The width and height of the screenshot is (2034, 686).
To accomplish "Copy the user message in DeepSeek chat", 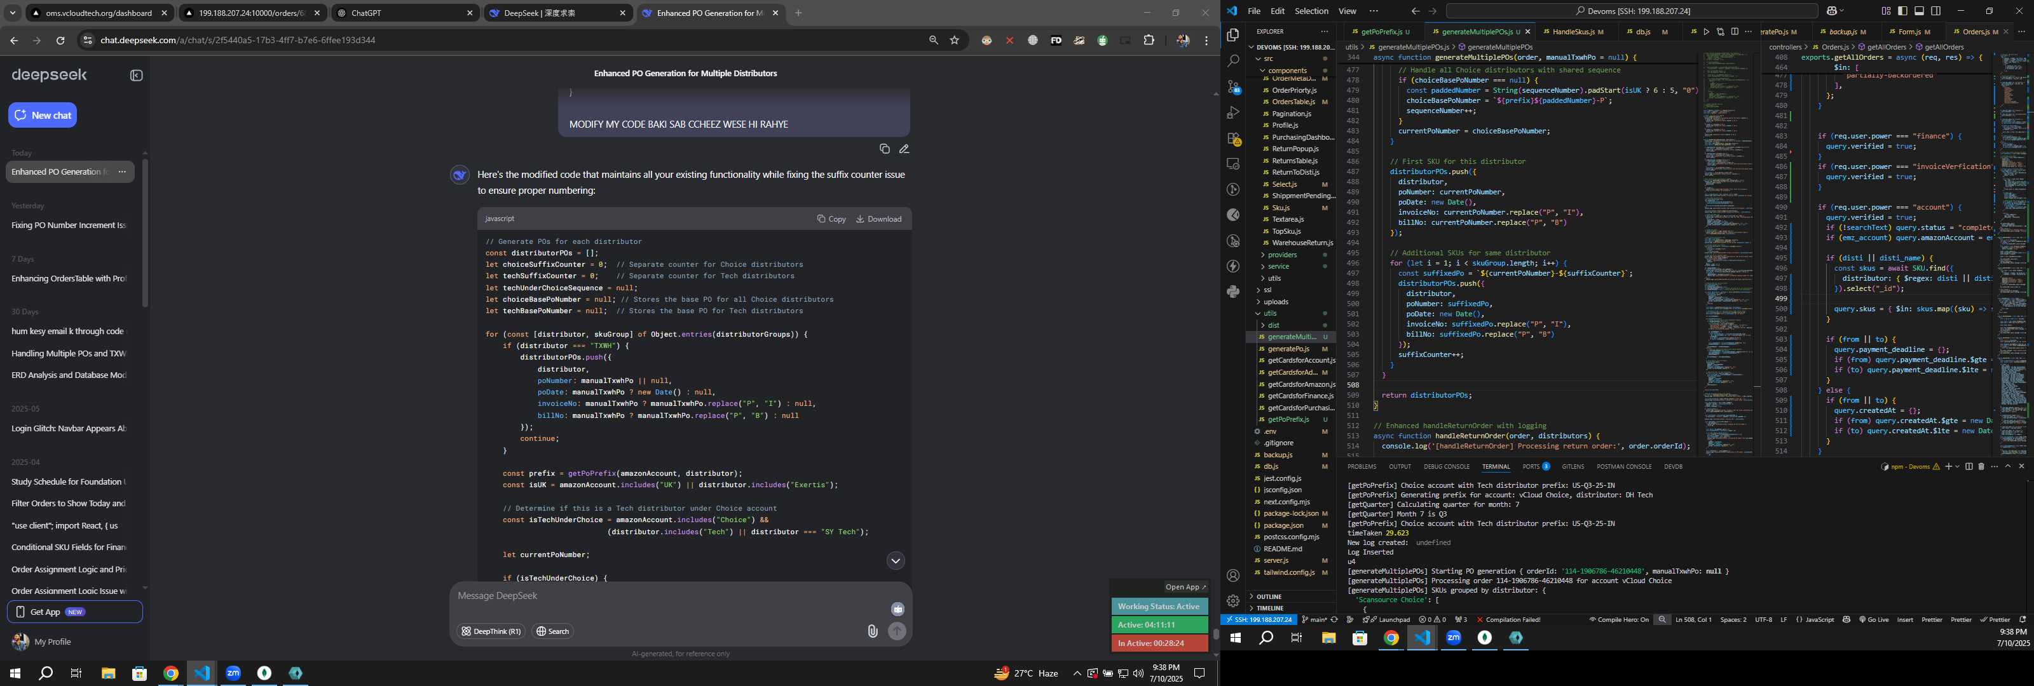I will click(884, 149).
